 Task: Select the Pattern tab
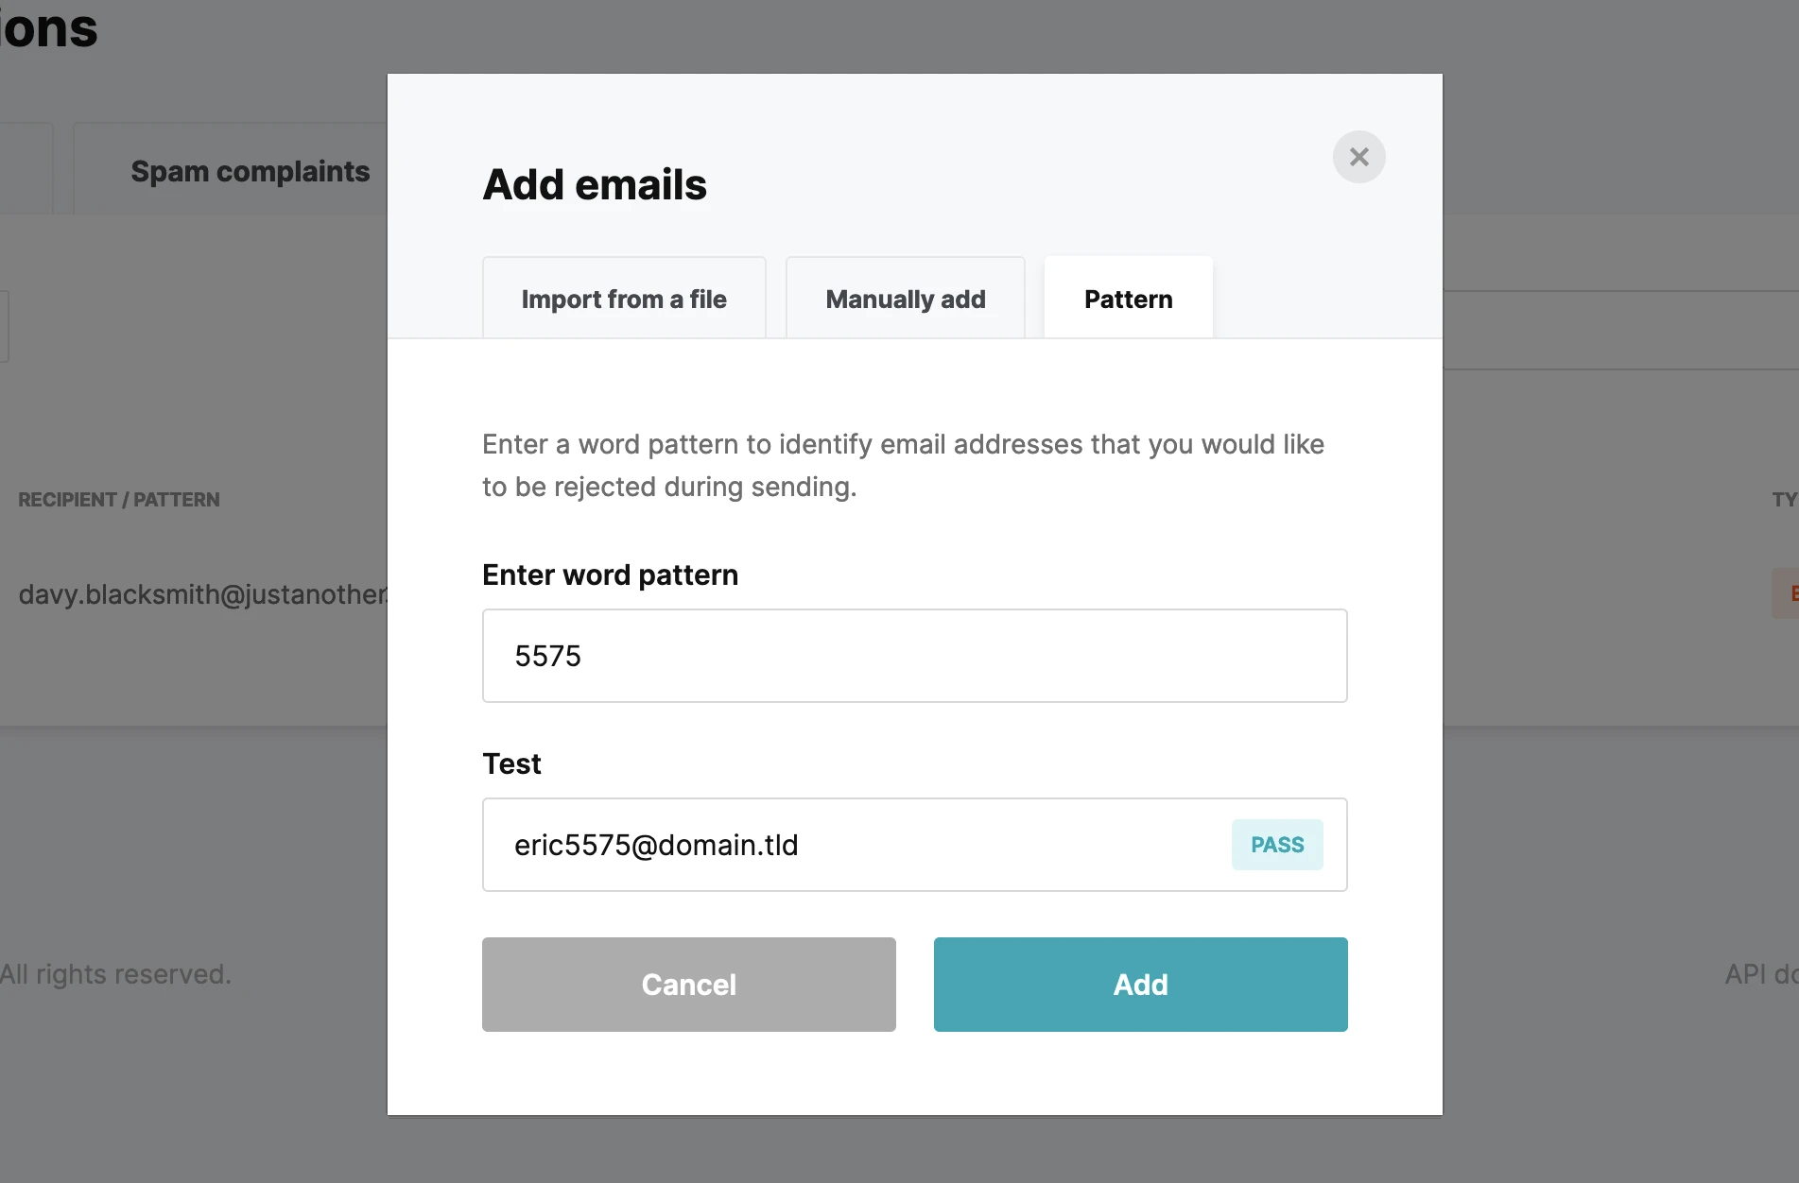click(x=1128, y=299)
